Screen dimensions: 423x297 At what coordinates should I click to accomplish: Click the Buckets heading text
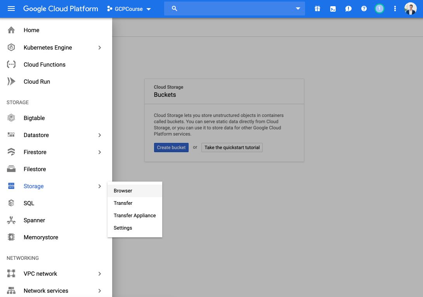(x=165, y=95)
